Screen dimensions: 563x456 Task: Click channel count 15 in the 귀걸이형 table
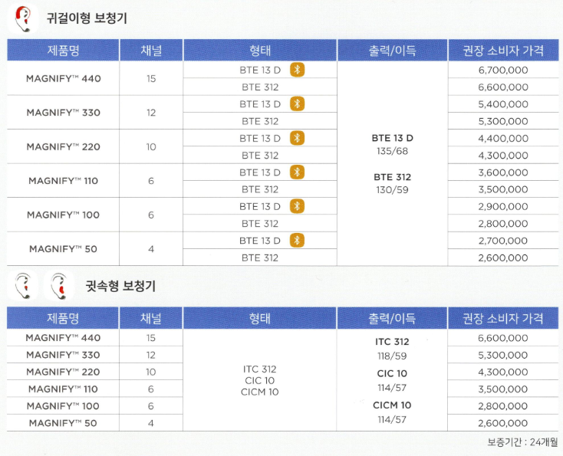coord(151,79)
